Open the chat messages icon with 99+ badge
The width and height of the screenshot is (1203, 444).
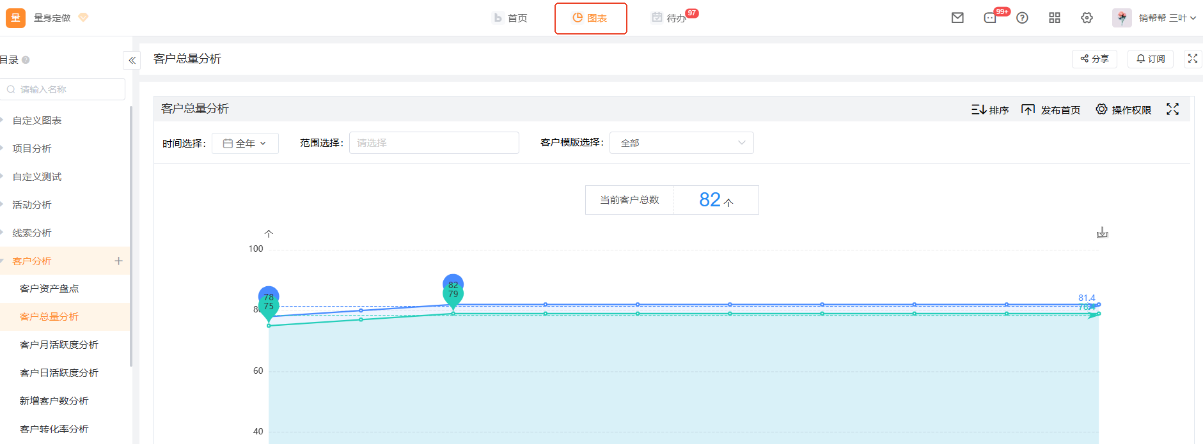[x=990, y=18]
